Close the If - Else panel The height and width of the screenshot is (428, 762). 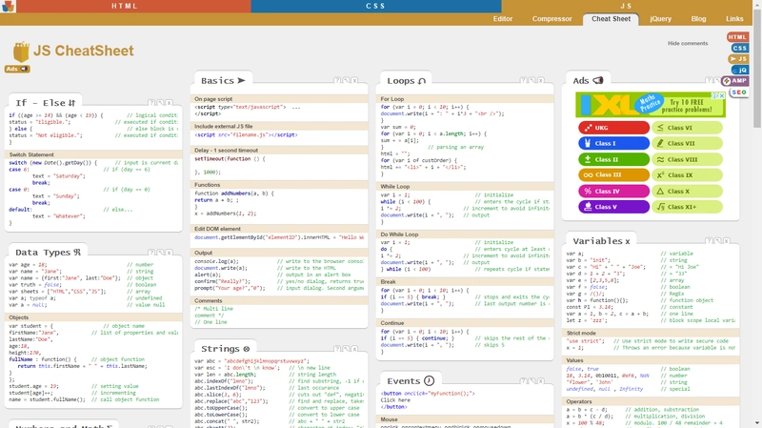pos(170,103)
